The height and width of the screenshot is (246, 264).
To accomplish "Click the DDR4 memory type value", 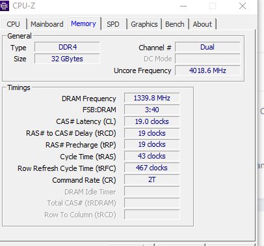I will point(67,47).
